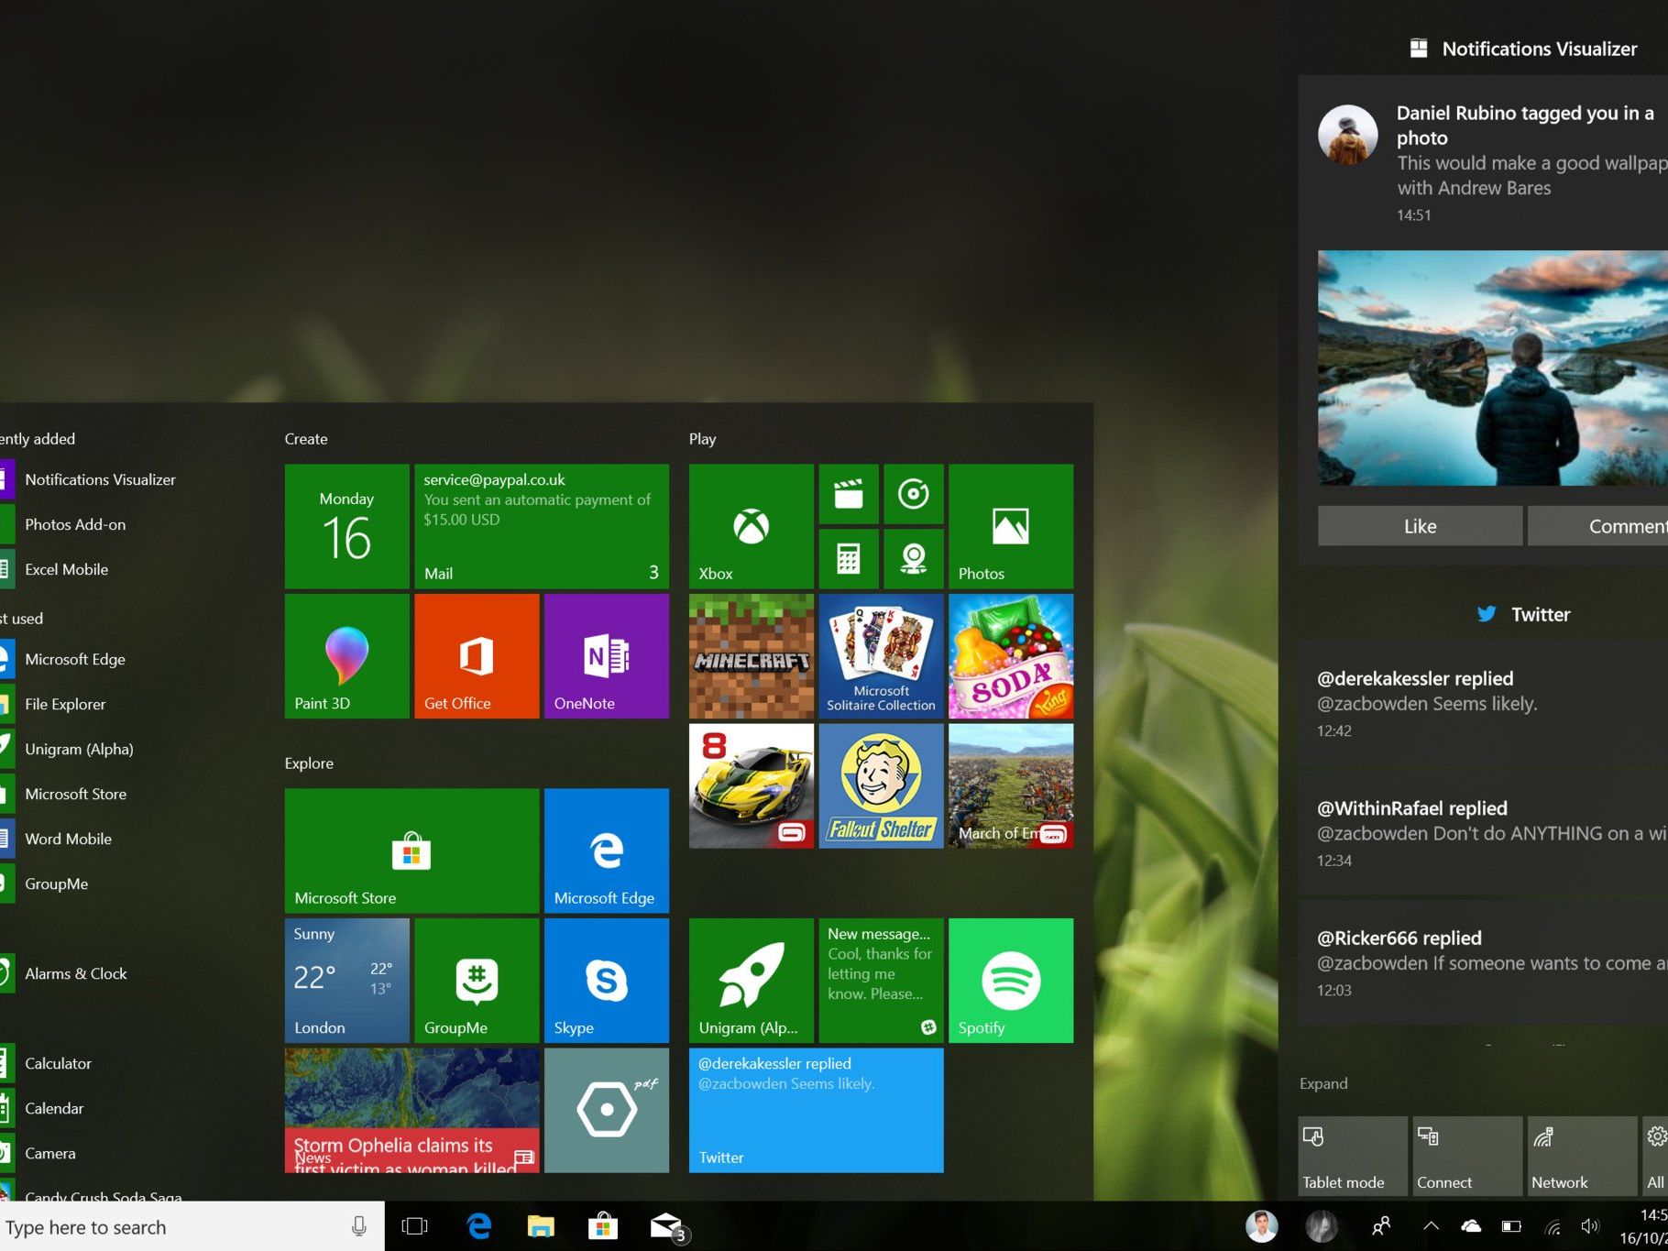
Task: Launch the Minecraft tile
Action: (x=751, y=656)
